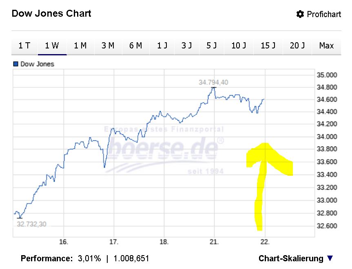Select the 1 T time range tab
Screen dimensions: 352x269
point(24,46)
